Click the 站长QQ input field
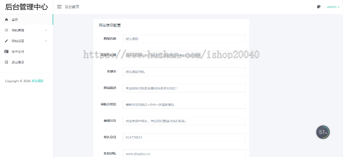The height and width of the screenshot is (157, 343). pyautogui.click(x=184, y=137)
